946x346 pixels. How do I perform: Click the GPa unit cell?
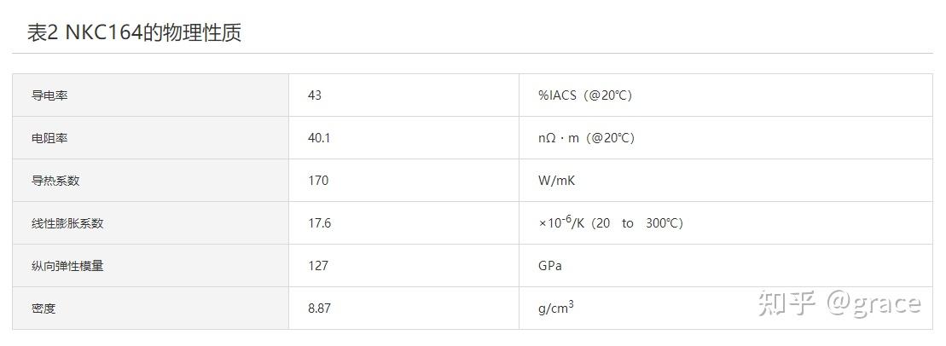click(550, 266)
